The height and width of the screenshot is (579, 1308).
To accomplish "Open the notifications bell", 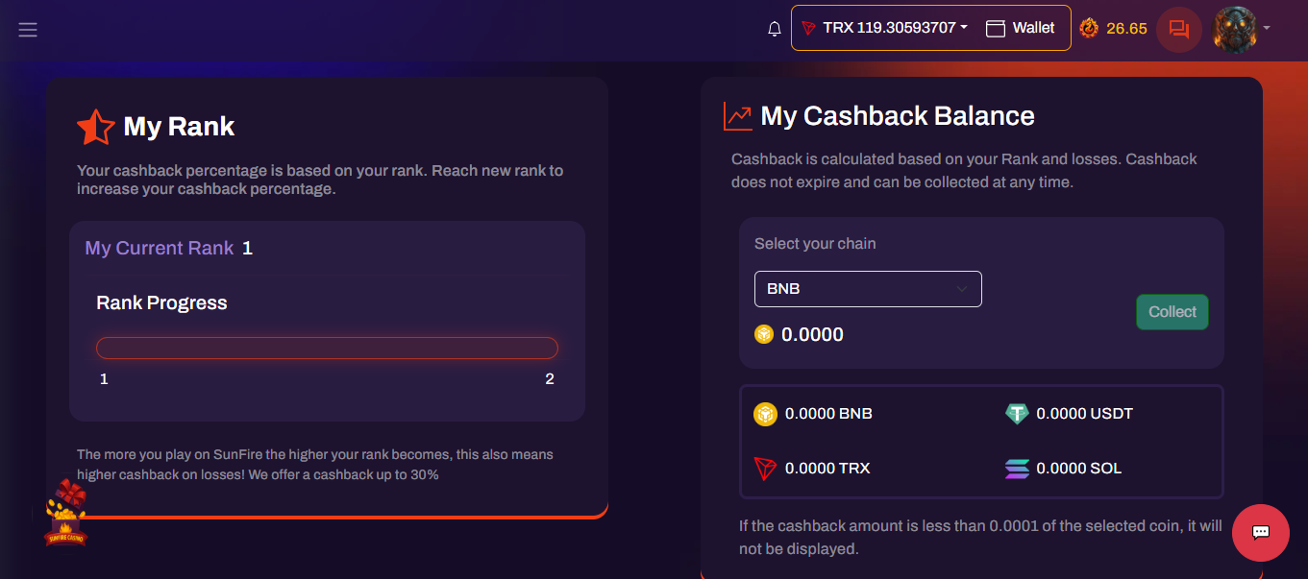I will coord(775,29).
